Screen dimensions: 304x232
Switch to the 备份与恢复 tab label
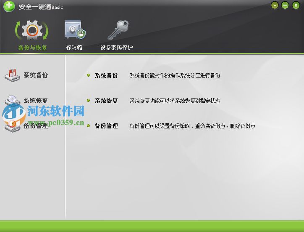[x=32, y=48]
